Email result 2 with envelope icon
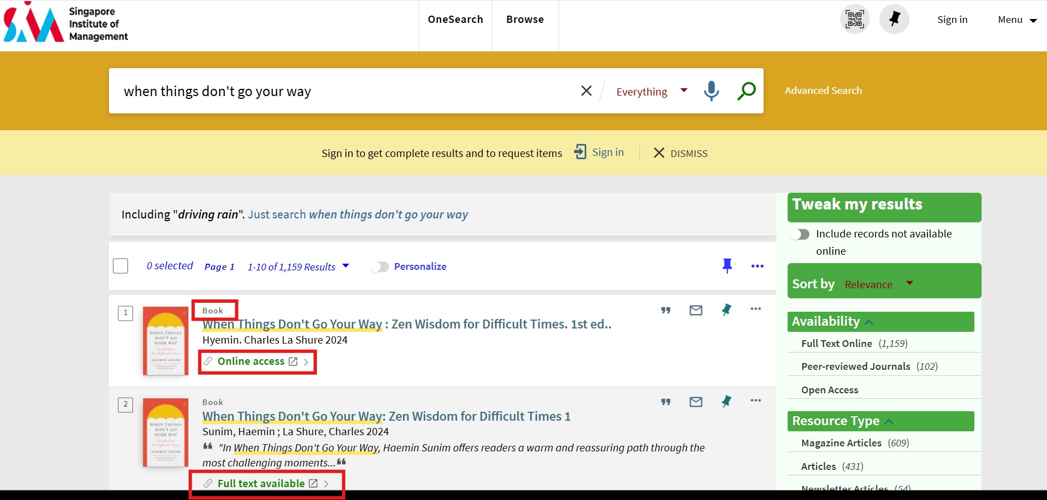Screen dimensions: 1047x500 [696, 402]
